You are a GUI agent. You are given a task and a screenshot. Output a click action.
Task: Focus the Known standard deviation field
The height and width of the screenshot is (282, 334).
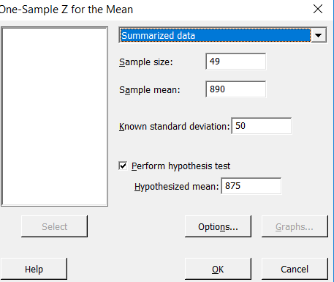click(262, 126)
